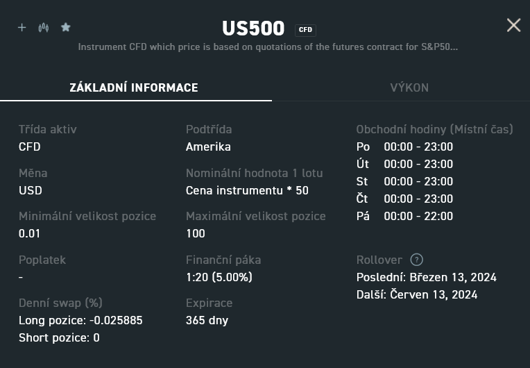Screen dimensions: 530x368
Task: Close the US500 instrument info panel
Action: tap(513, 26)
